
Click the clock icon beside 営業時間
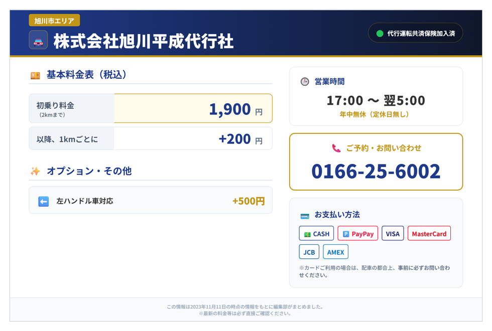click(305, 81)
